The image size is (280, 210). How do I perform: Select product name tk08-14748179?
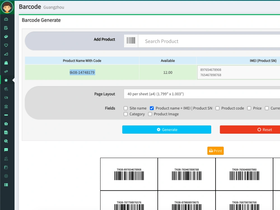[82, 73]
